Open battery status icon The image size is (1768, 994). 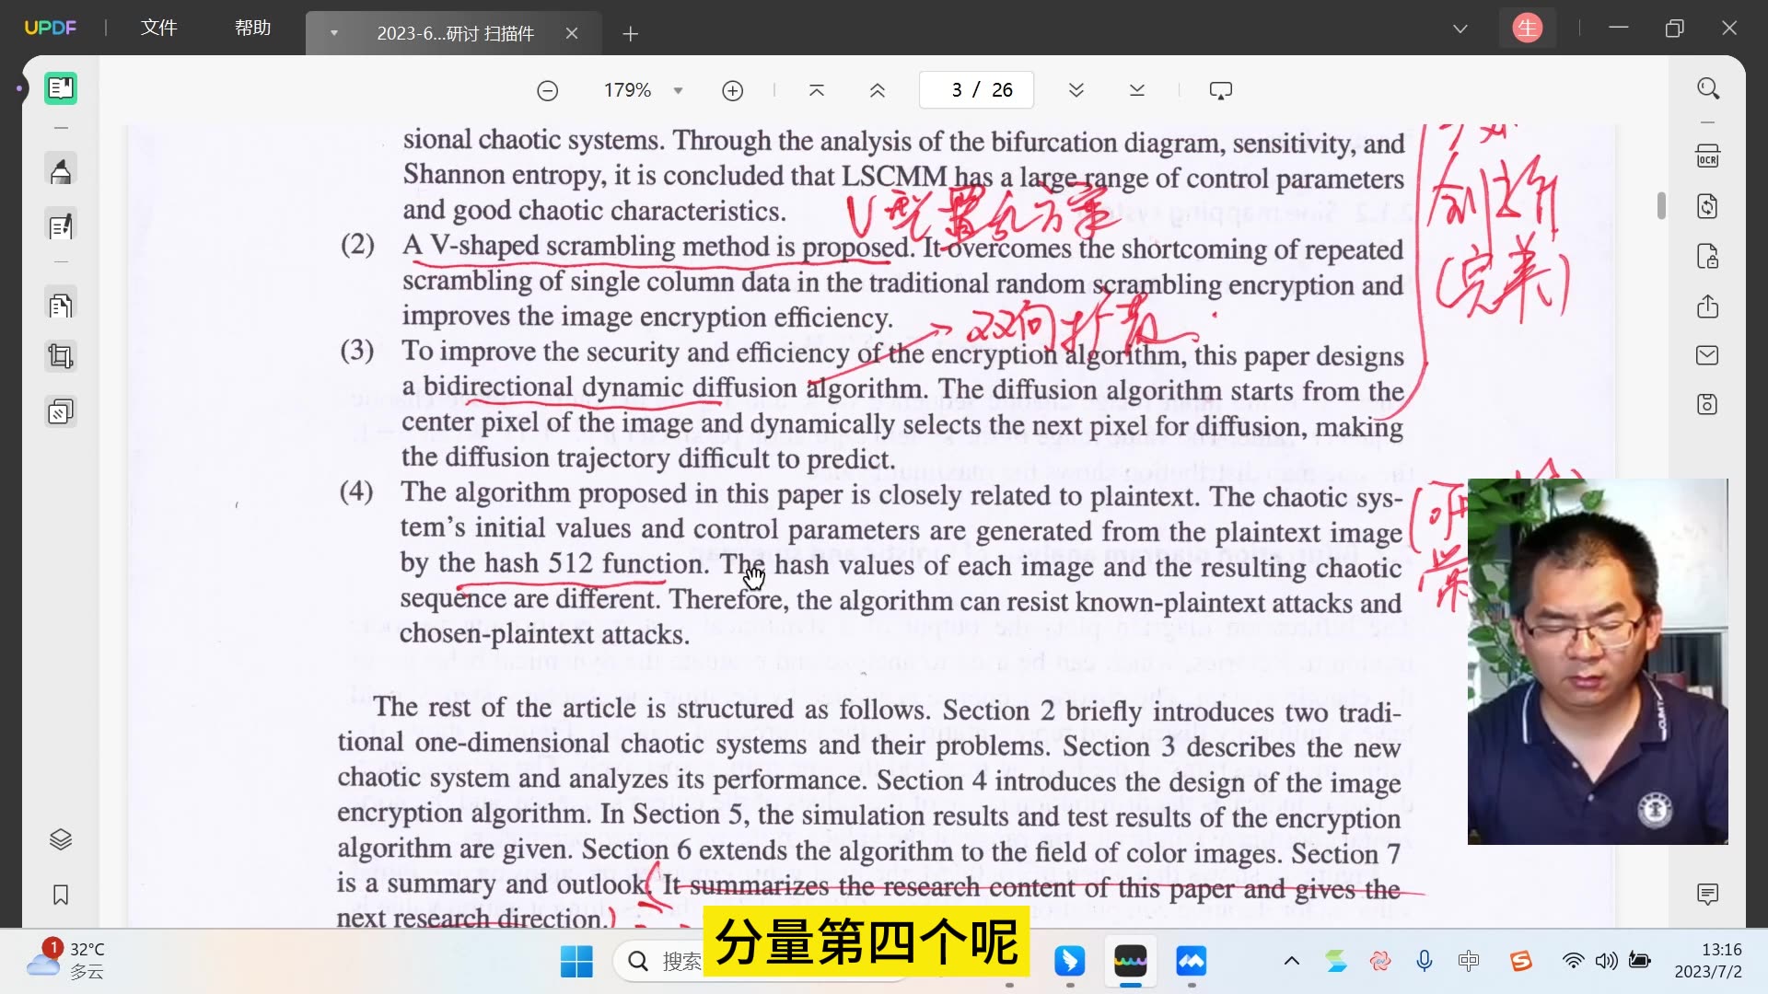point(1640,962)
